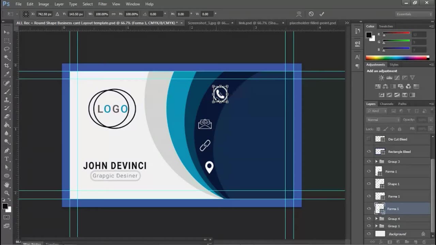Screen dimensions: 436x245
Task: Select the Ellipse shape tool
Action: coord(7,176)
